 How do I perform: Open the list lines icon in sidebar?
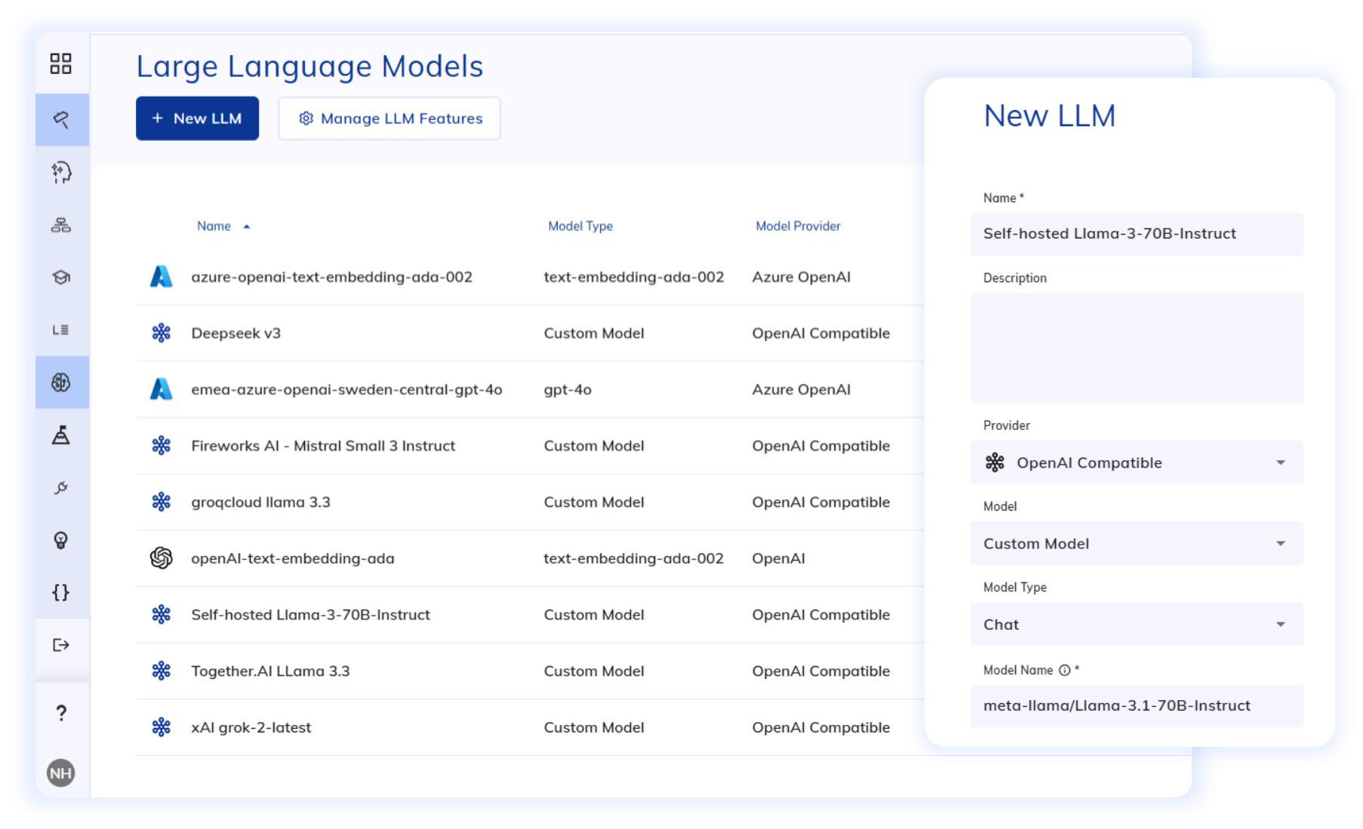tap(61, 330)
